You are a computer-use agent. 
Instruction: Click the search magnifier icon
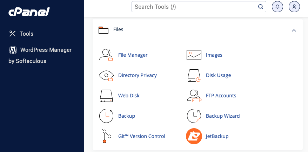click(x=261, y=7)
